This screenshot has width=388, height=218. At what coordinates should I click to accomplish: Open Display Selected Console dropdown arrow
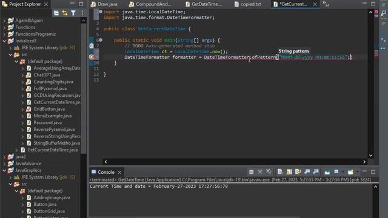point(343,172)
